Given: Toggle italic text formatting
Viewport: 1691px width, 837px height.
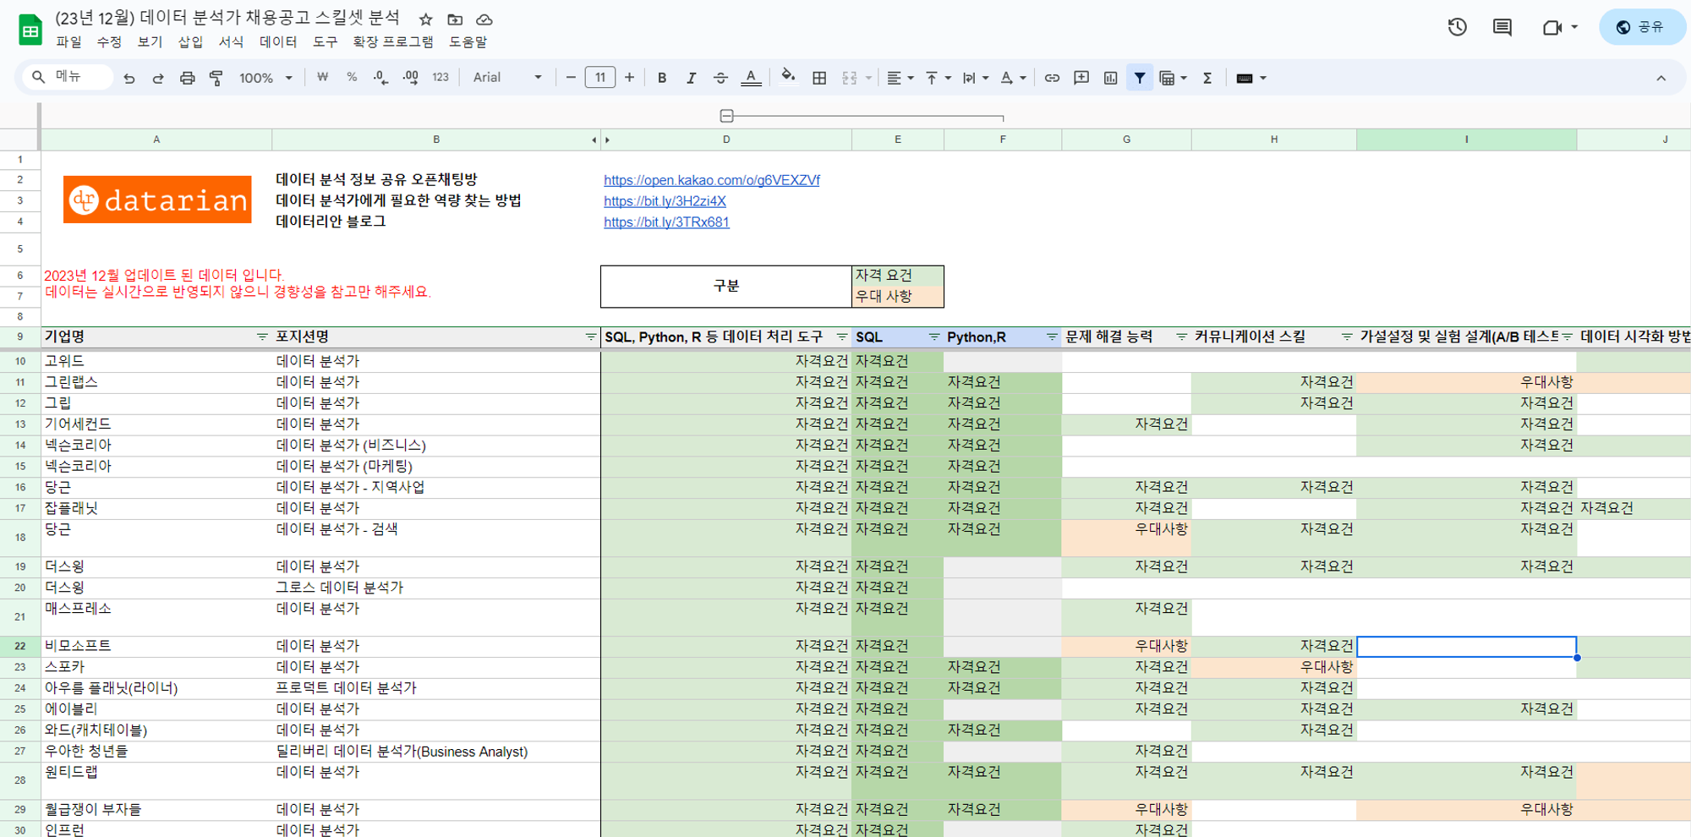Looking at the screenshot, I should (x=691, y=78).
